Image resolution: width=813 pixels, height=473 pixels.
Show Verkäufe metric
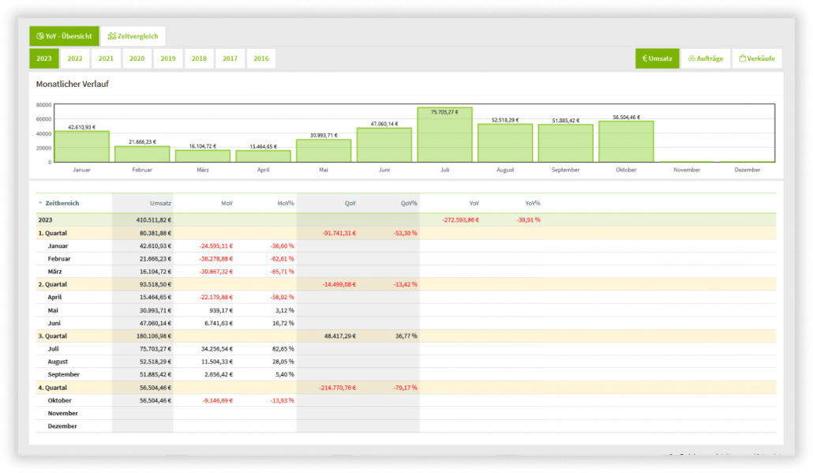point(757,58)
